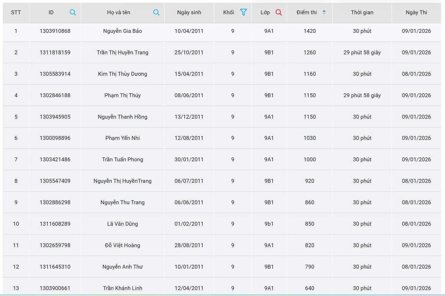Click the name Đỗ Việt Hoàng
The height and width of the screenshot is (296, 445).
(x=122, y=245)
